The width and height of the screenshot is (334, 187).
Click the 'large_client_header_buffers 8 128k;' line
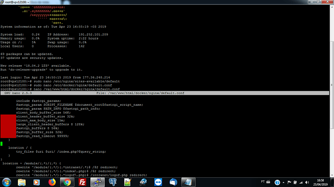50,124
